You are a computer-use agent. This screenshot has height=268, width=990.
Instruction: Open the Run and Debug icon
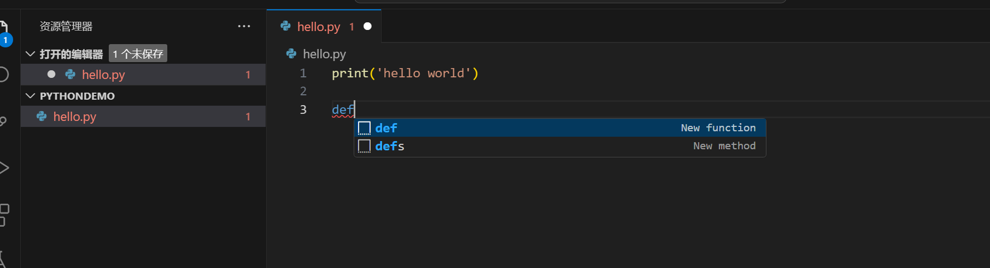[4, 167]
